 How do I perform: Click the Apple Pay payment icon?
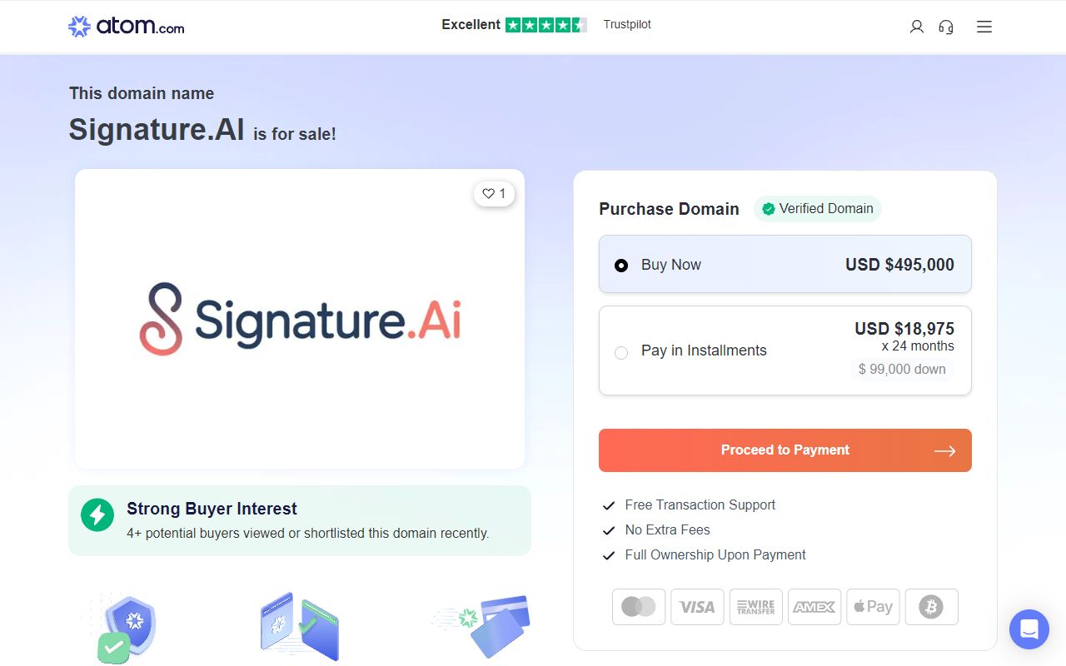[x=872, y=607]
